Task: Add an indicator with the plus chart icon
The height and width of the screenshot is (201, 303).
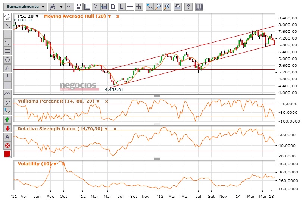Action: [149, 7]
